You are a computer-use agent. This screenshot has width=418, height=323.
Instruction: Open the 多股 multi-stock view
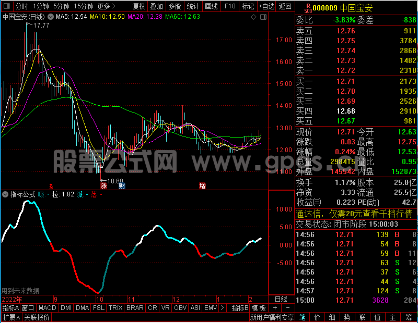pos(175,6)
